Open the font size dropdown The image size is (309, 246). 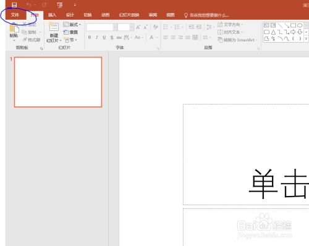pyautogui.click(x=132, y=27)
